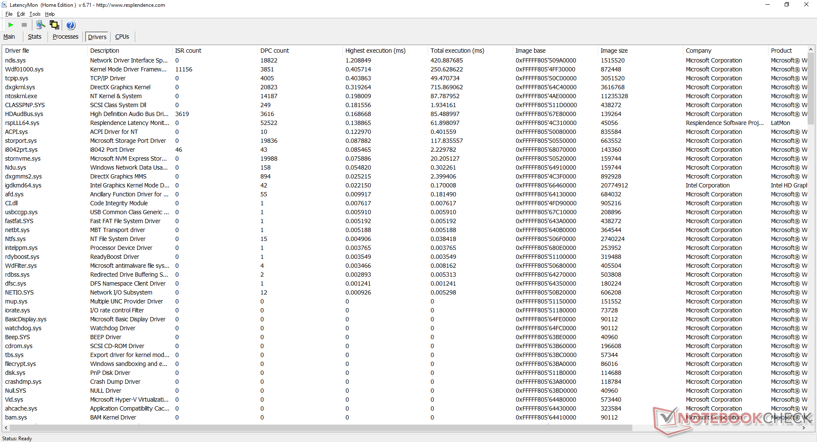Select the CLASSPNP.SYS driver row
The width and height of the screenshot is (817, 442).
tap(405, 105)
